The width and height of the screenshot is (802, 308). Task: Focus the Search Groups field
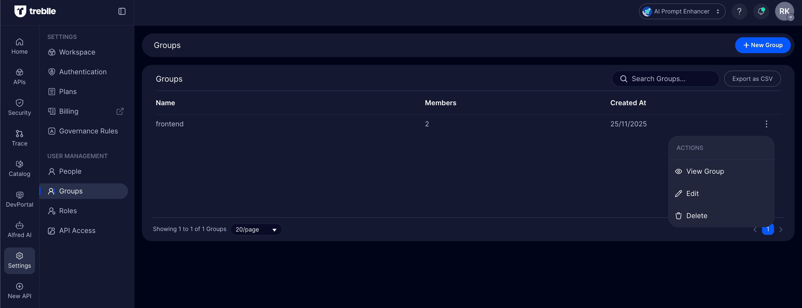pyautogui.click(x=669, y=79)
